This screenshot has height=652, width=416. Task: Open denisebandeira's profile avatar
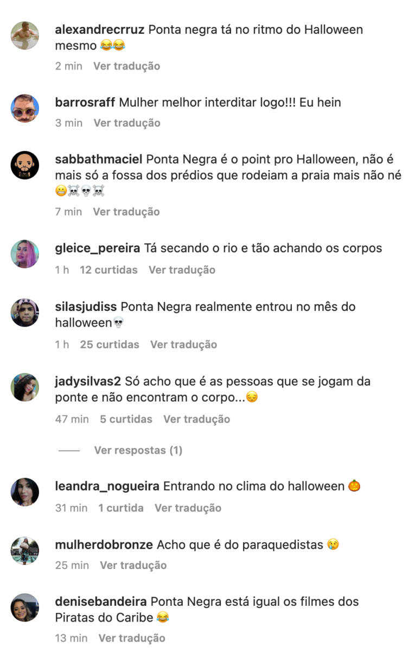[x=25, y=607]
